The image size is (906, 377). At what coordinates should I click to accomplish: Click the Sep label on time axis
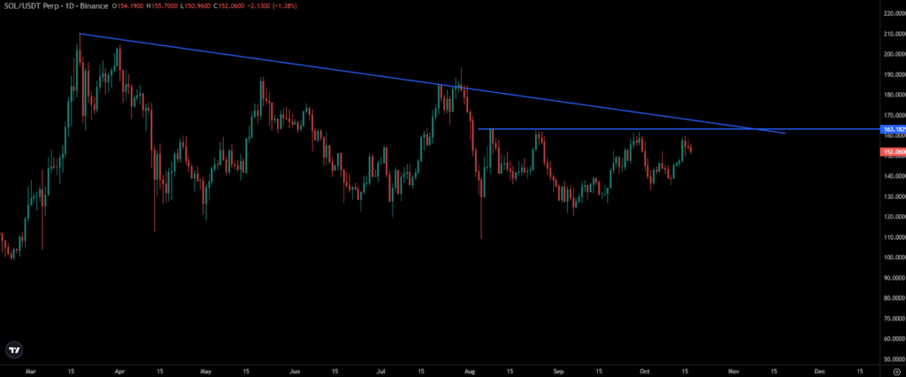558,370
